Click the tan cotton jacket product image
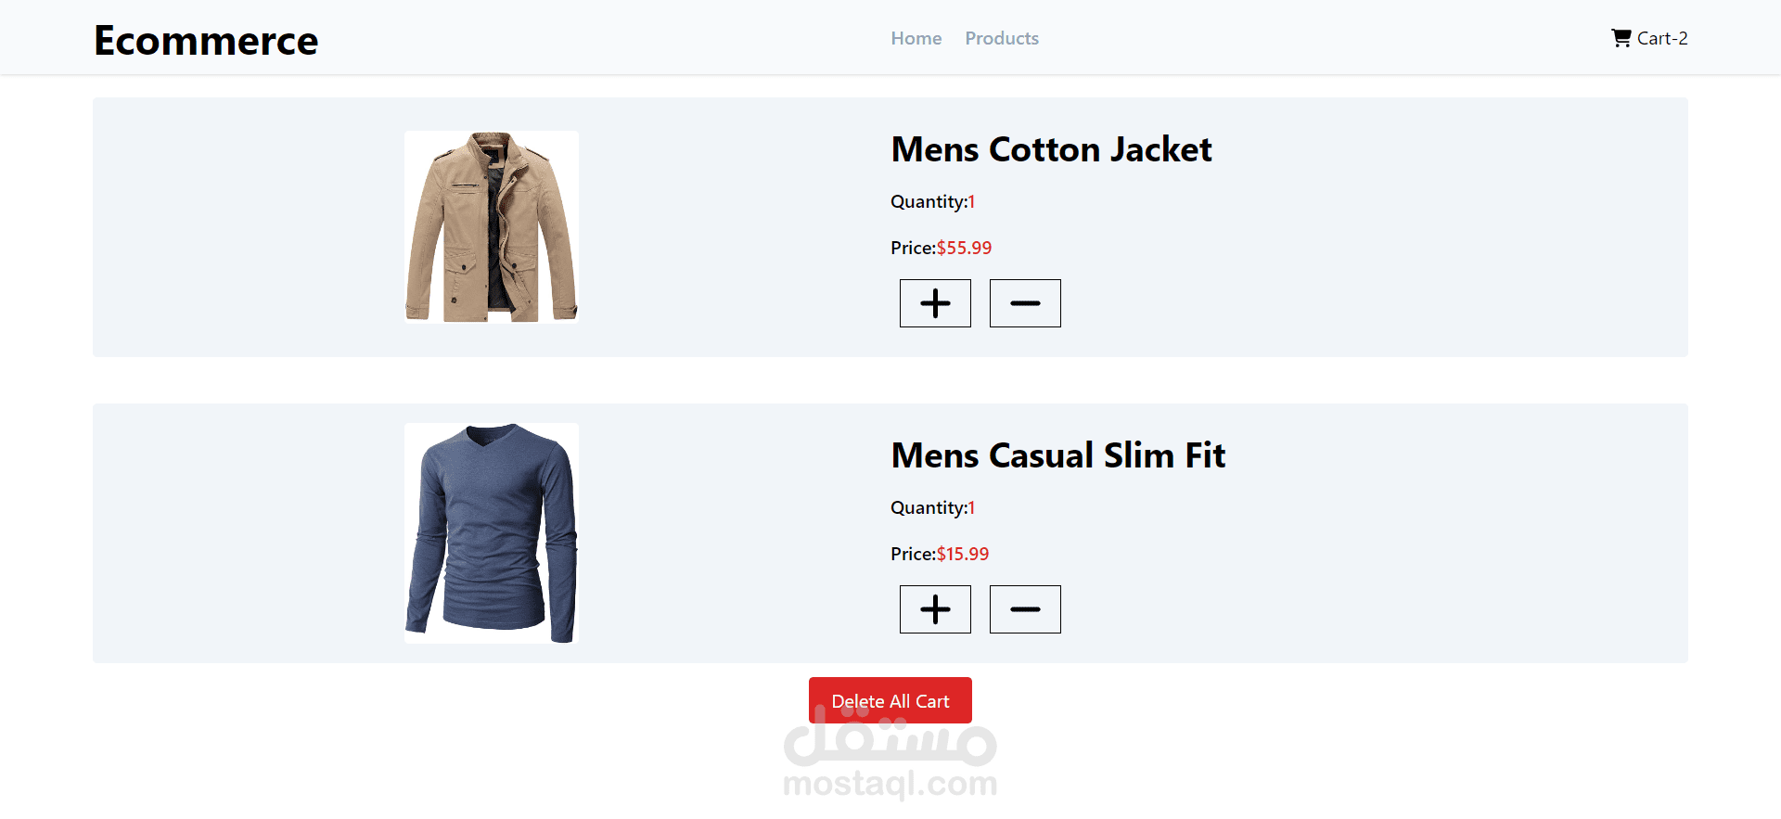Screen dimensions: 1781x819 (492, 227)
